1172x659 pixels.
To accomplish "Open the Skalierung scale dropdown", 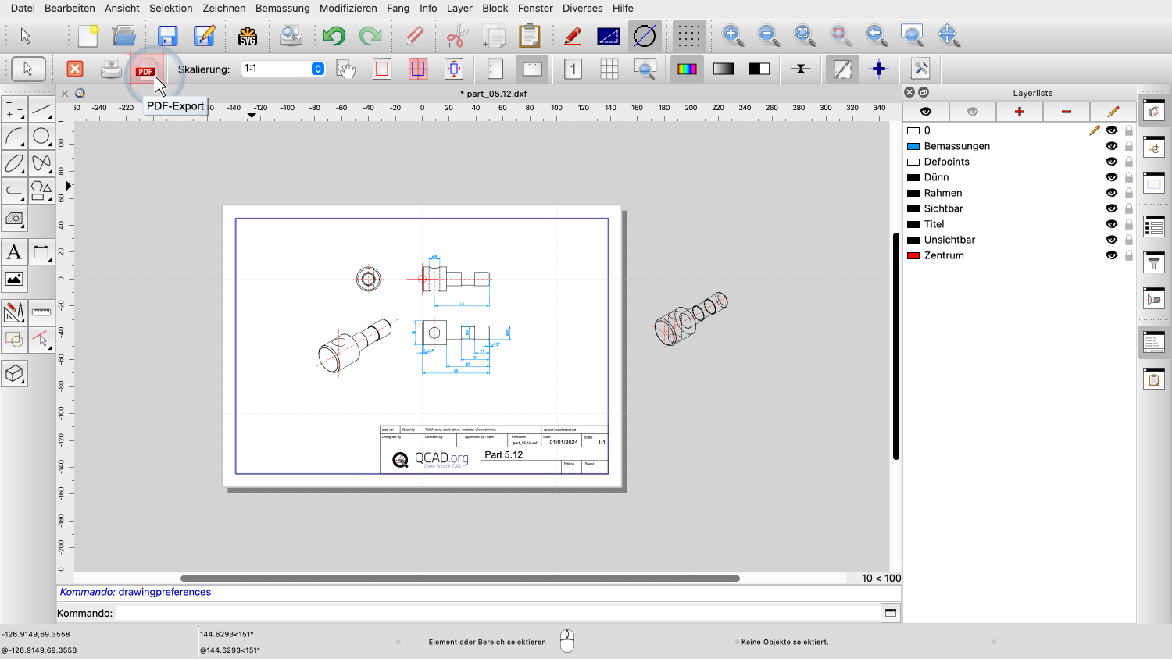I will pyautogui.click(x=318, y=69).
